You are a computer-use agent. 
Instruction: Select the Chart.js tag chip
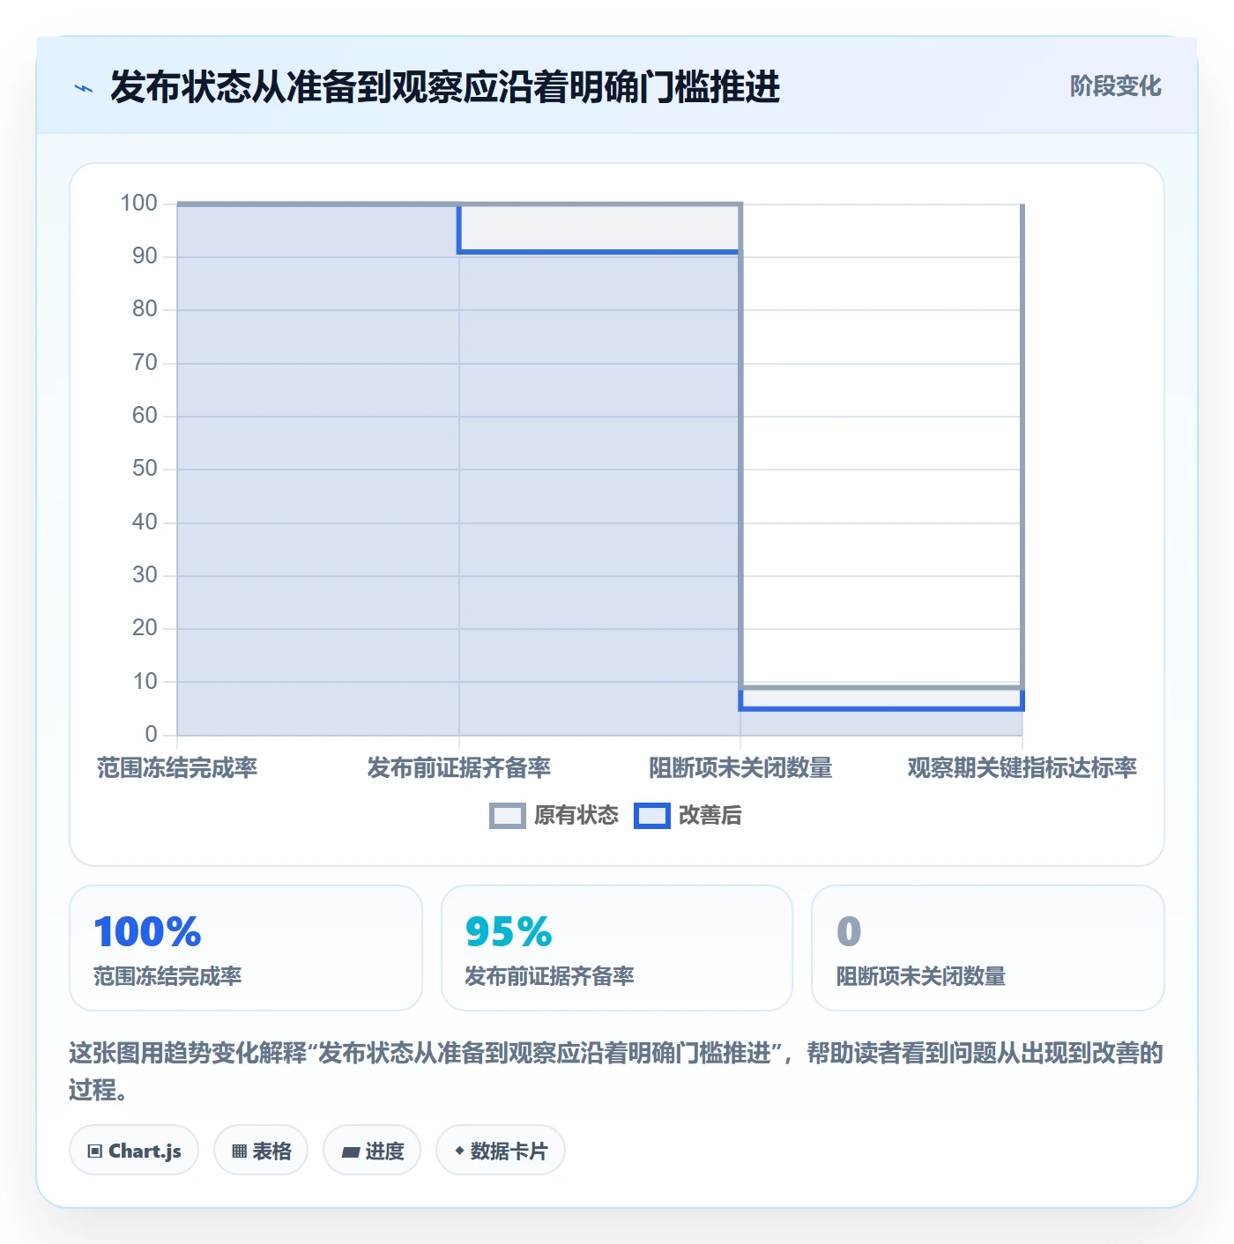tap(134, 1151)
